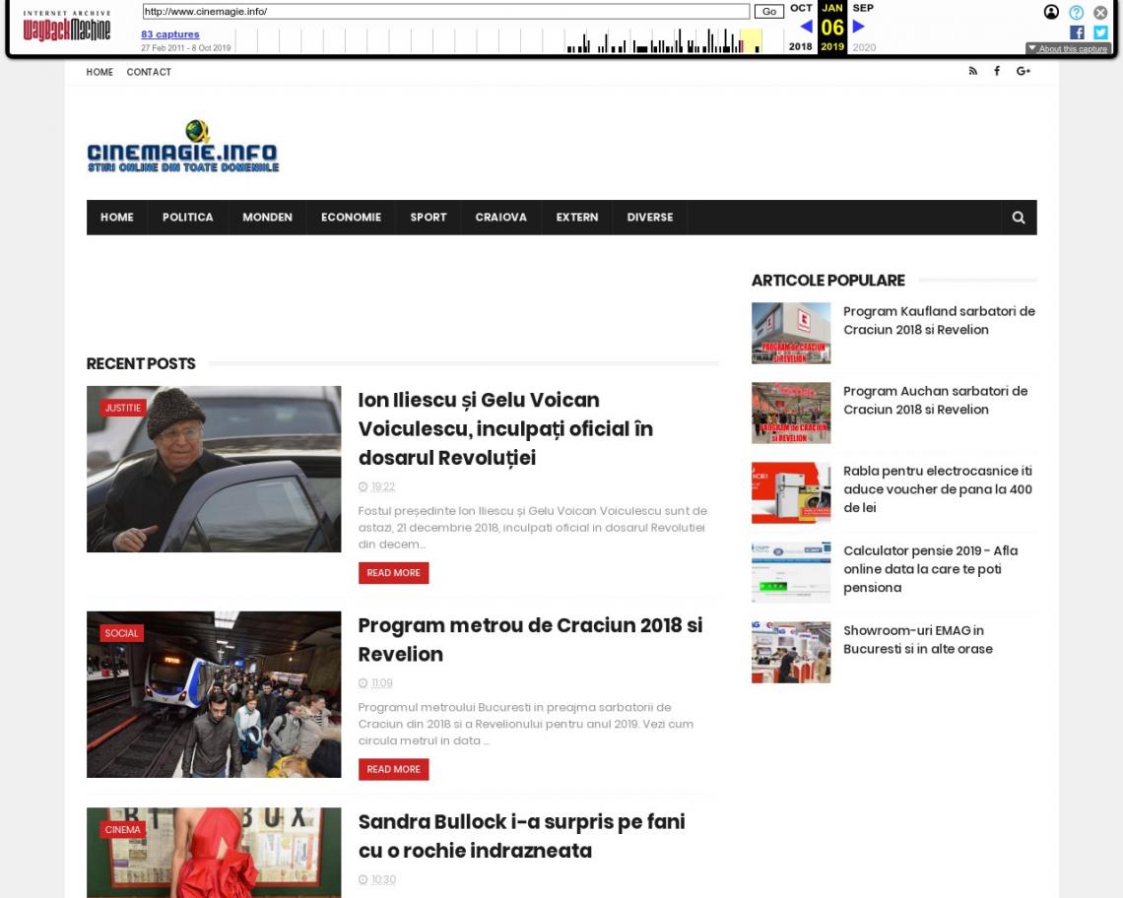Open the Google Plus icon link
Image resolution: width=1123 pixels, height=898 pixels.
click(1023, 71)
